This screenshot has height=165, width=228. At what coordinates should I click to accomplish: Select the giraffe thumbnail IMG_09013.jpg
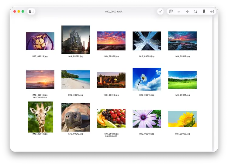pos(40,117)
